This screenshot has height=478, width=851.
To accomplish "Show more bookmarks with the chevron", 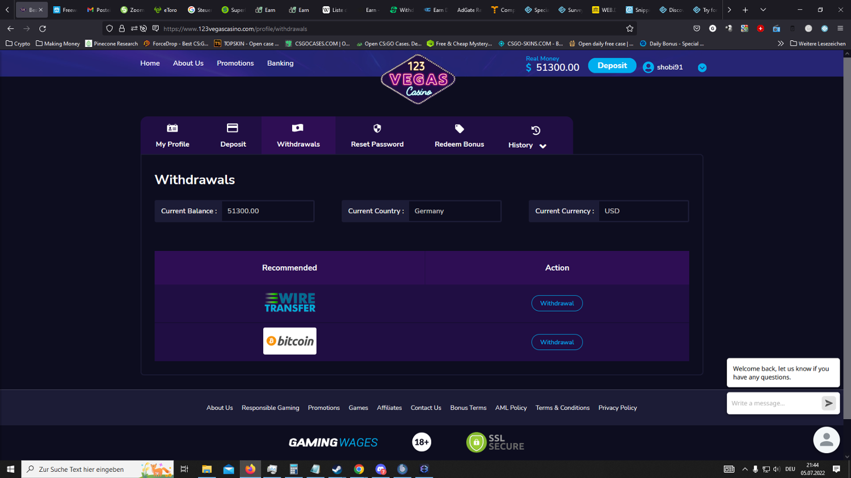I will click(x=781, y=44).
